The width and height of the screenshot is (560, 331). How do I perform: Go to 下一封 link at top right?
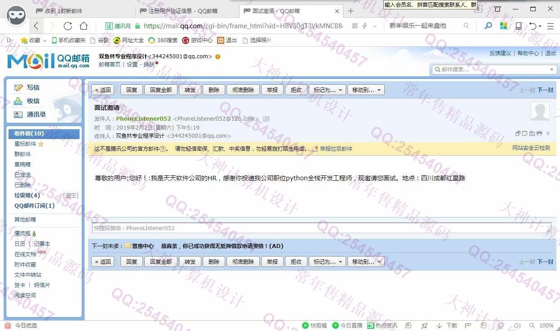click(545, 90)
